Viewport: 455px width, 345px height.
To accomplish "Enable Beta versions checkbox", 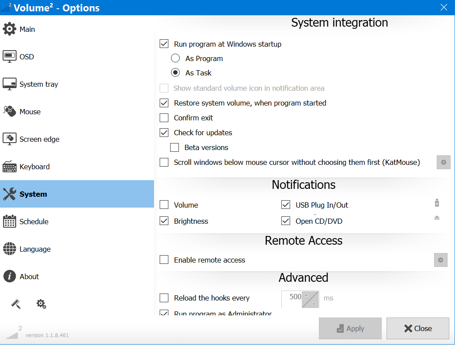I will pos(174,147).
